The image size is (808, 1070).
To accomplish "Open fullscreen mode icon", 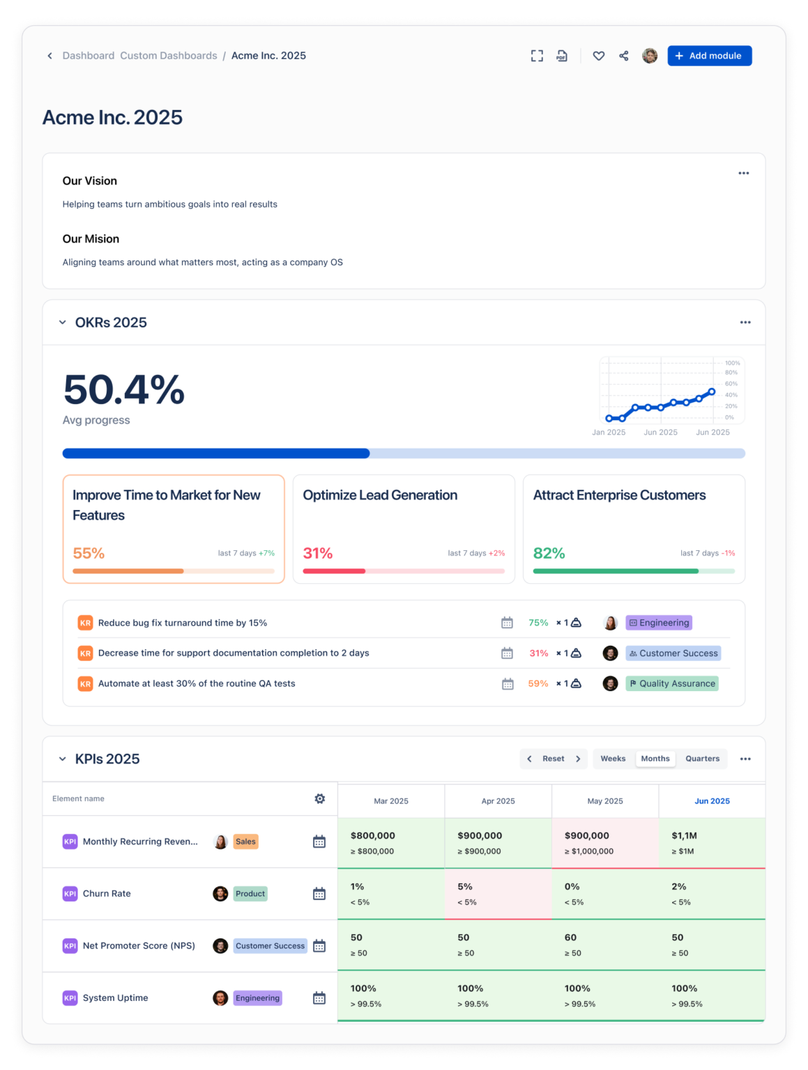I will click(537, 56).
